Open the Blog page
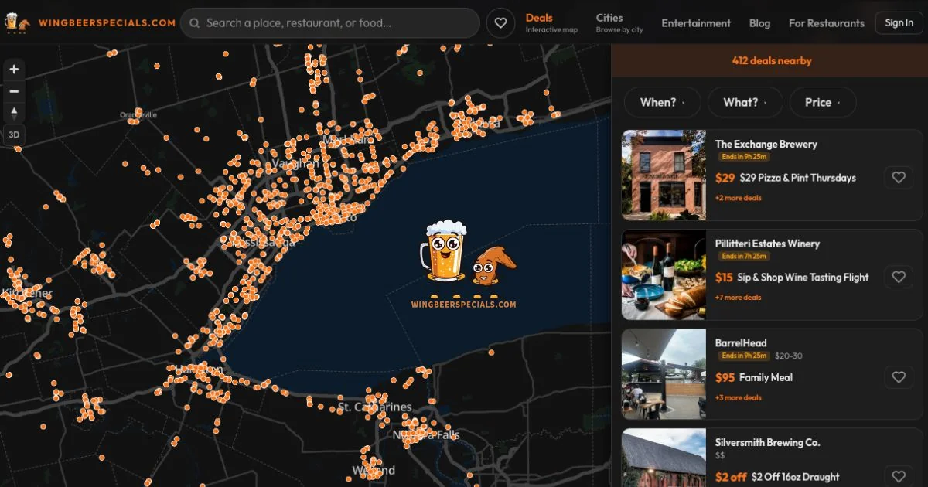The width and height of the screenshot is (928, 487). click(759, 23)
